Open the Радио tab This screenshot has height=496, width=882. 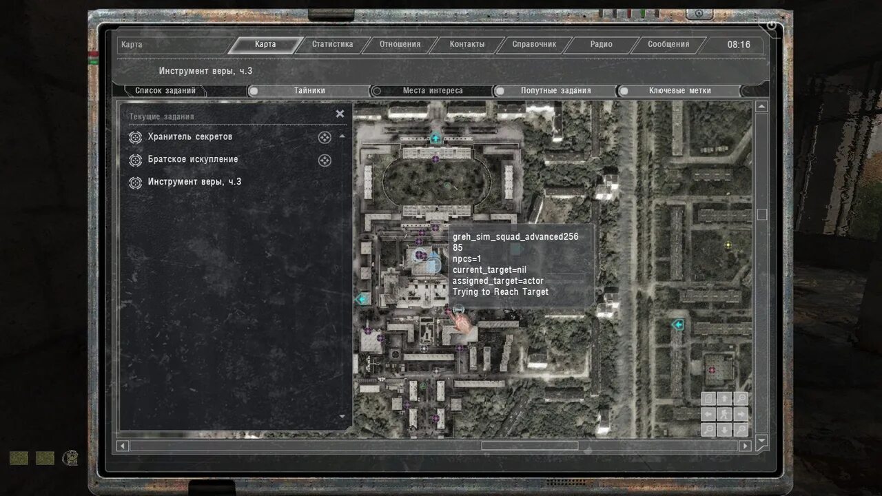pos(601,45)
